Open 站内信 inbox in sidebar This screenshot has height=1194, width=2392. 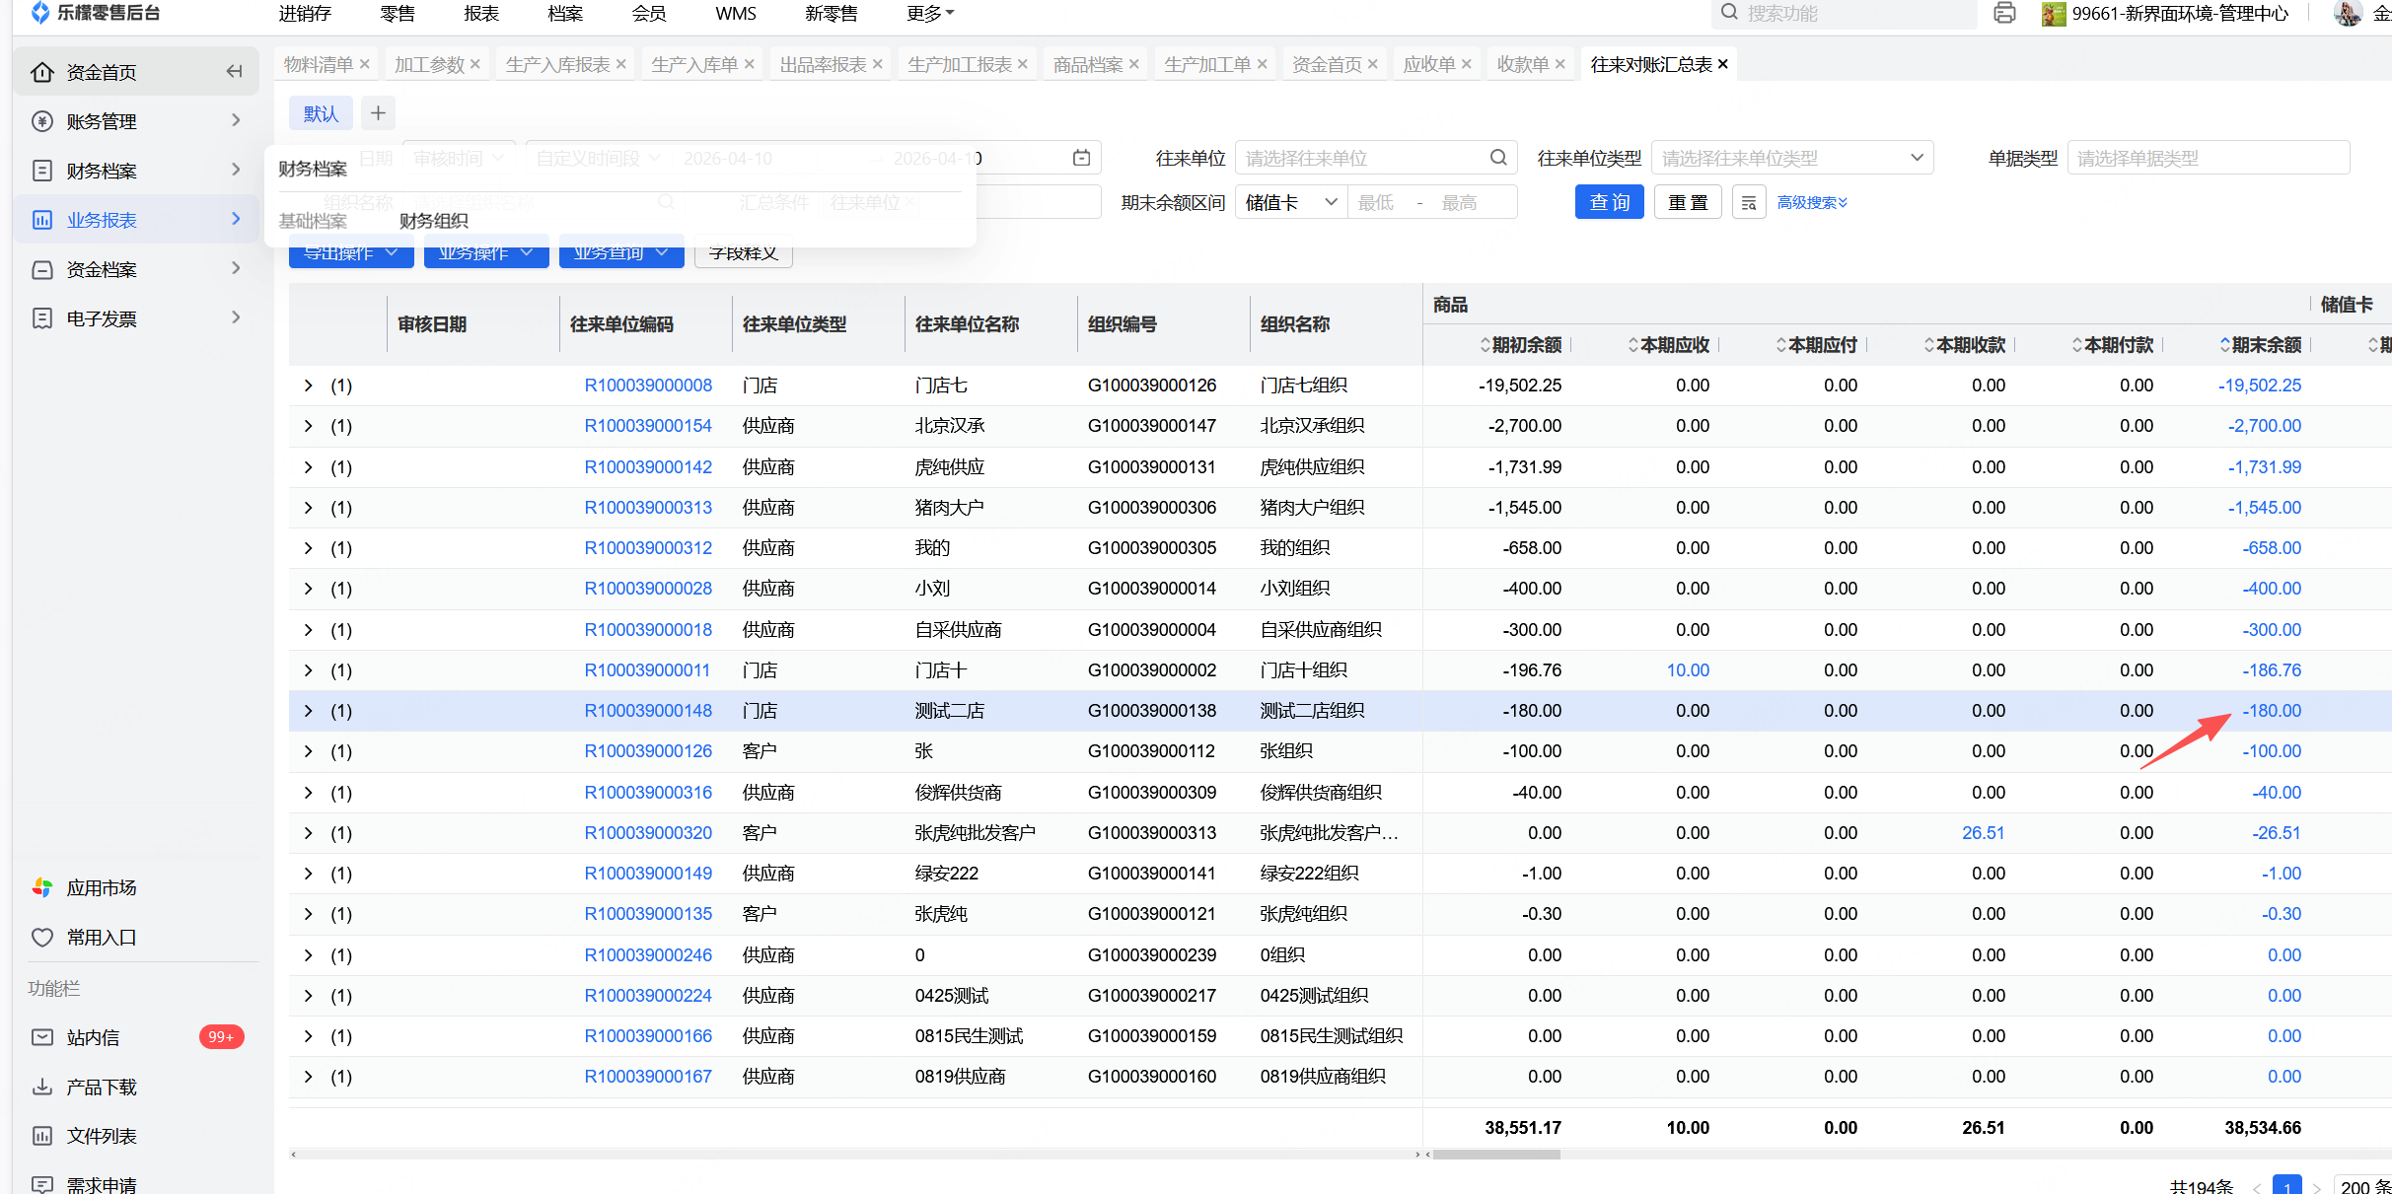(x=93, y=1037)
